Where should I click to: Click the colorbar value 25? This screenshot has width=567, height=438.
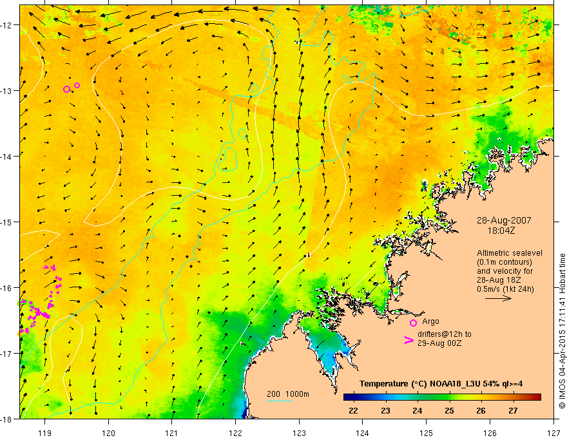pyautogui.click(x=450, y=410)
